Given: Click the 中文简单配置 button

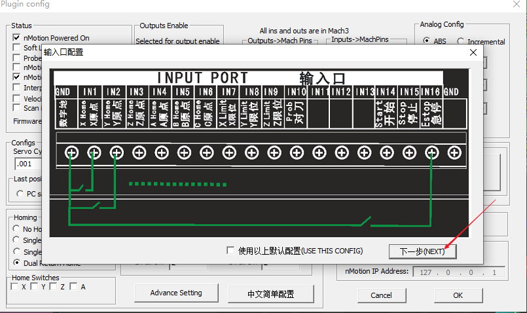Looking at the screenshot, I should coord(271,294).
